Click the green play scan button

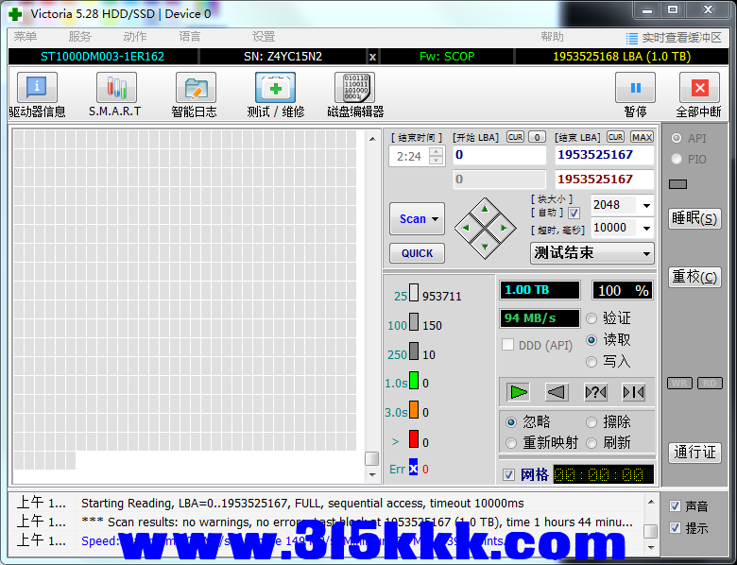point(519,392)
